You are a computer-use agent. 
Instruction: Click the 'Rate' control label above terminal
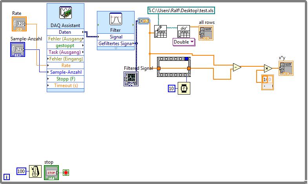click(x=17, y=13)
